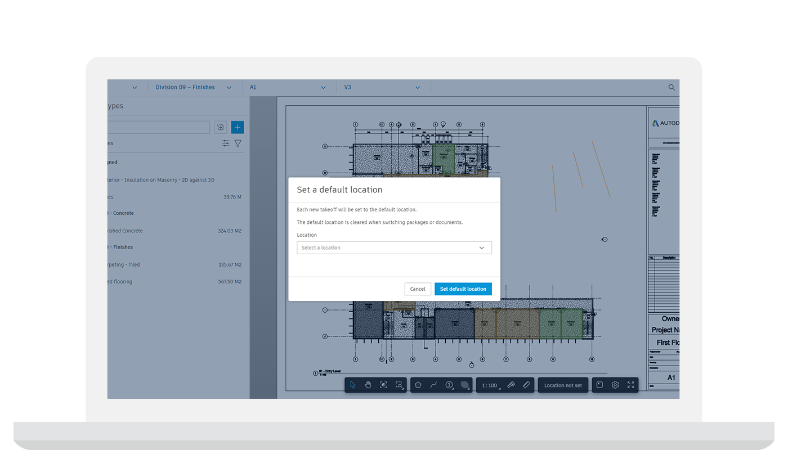
Task: Activate the hand pan tool
Action: tap(368, 385)
